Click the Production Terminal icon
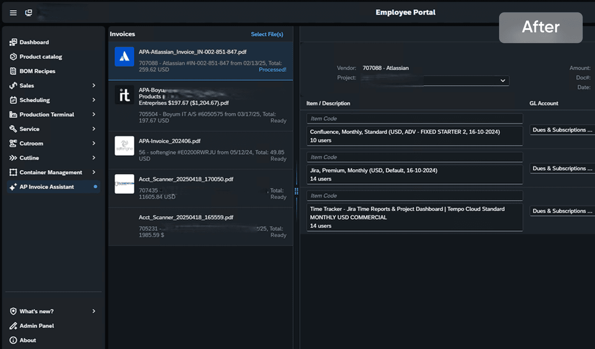 pyautogui.click(x=13, y=114)
